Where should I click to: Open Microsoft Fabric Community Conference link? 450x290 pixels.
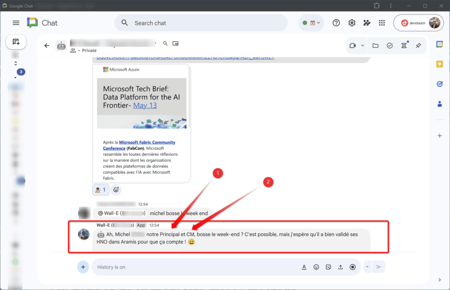coord(139,145)
